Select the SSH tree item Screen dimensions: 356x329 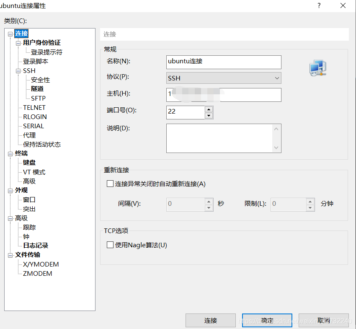29,71
